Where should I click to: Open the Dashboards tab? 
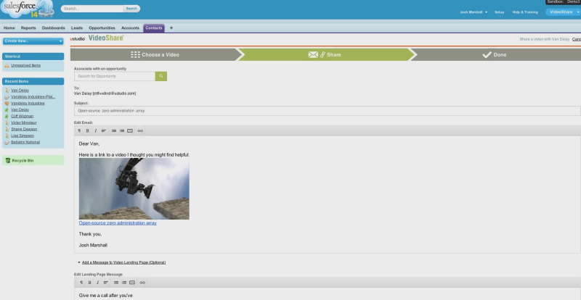click(x=53, y=28)
